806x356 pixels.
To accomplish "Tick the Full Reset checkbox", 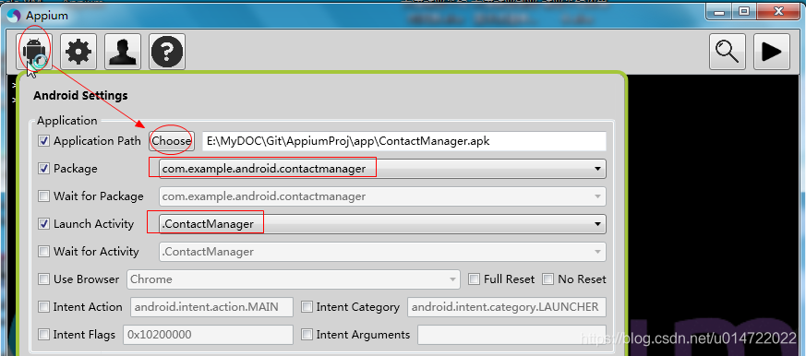I will click(475, 279).
